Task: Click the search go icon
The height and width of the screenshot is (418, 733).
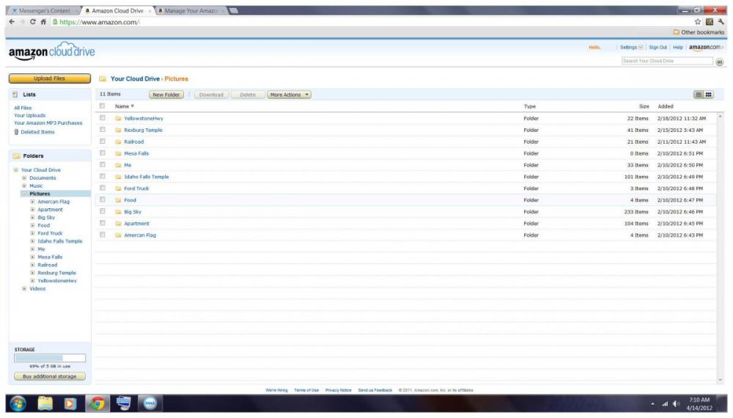Action: click(x=720, y=62)
